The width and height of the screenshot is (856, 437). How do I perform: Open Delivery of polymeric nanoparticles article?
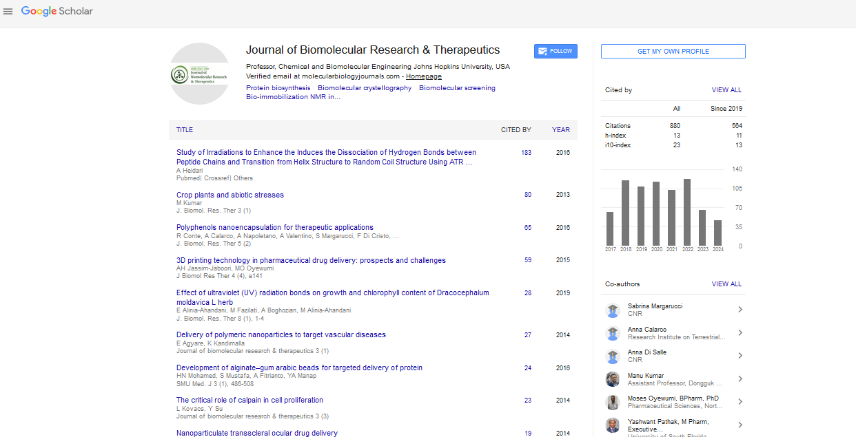[x=281, y=334]
